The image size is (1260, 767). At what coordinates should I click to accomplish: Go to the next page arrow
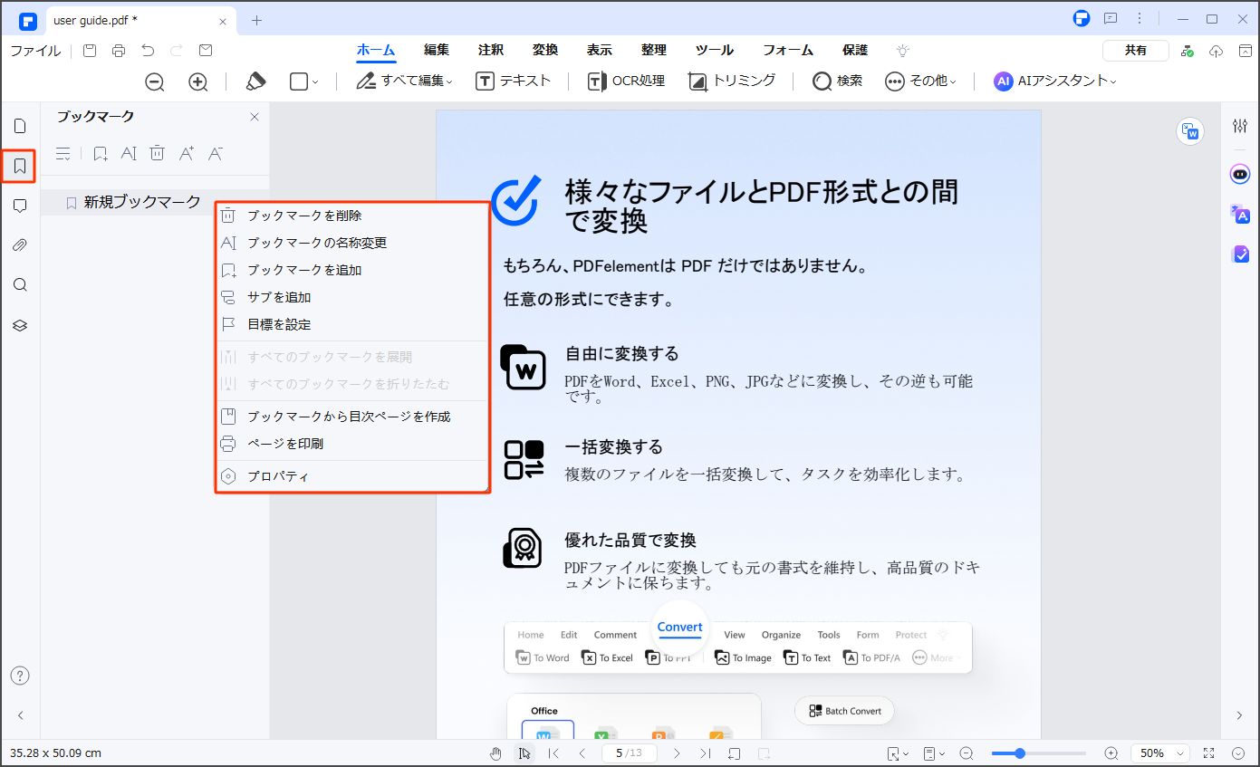(676, 753)
